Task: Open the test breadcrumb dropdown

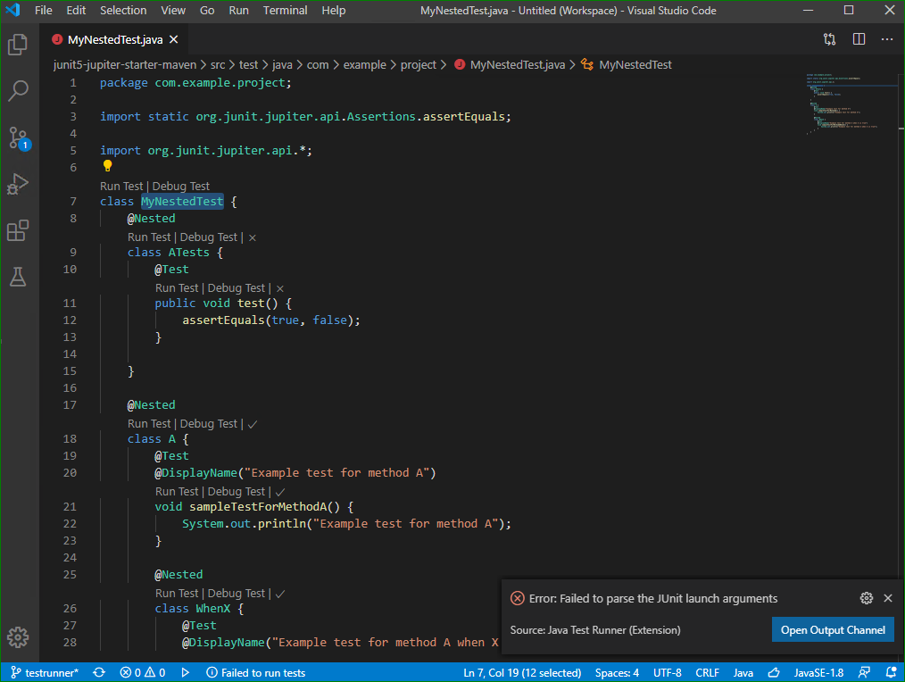Action: coord(248,64)
